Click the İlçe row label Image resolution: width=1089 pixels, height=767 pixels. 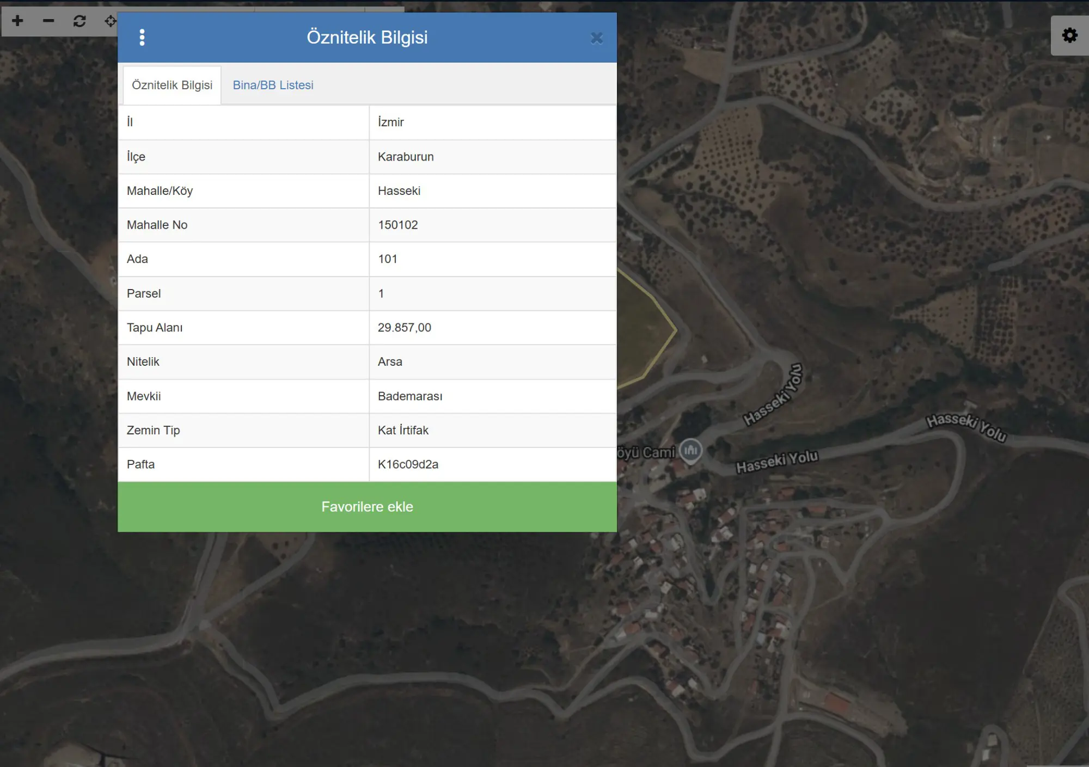(x=136, y=157)
